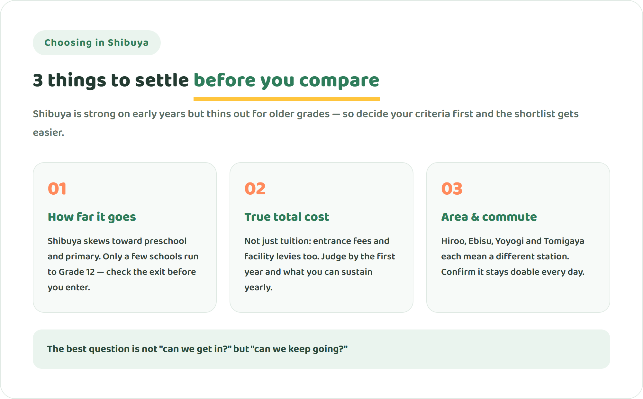Click the 'can we keep going?' callout banner
The image size is (643, 399).
(321, 349)
